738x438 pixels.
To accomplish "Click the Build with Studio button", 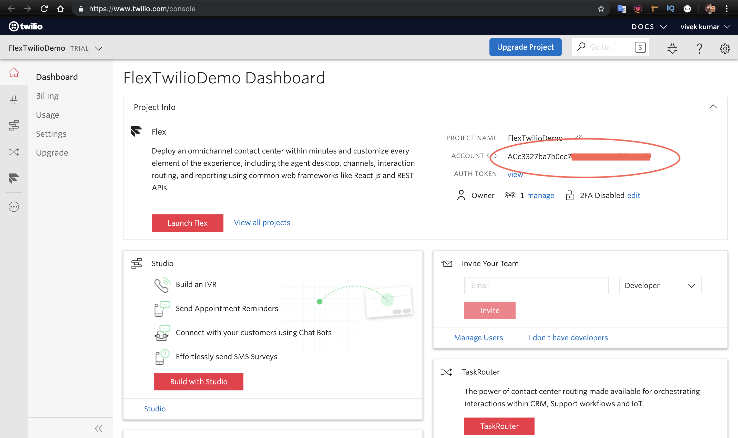I will click(x=199, y=382).
